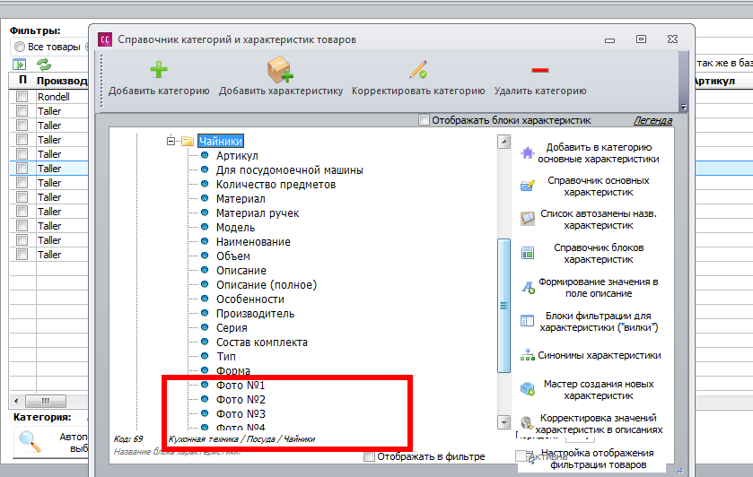Image resolution: width=753 pixels, height=477 pixels.
Task: Click the red minus Delete category icon
Action: [x=539, y=71]
